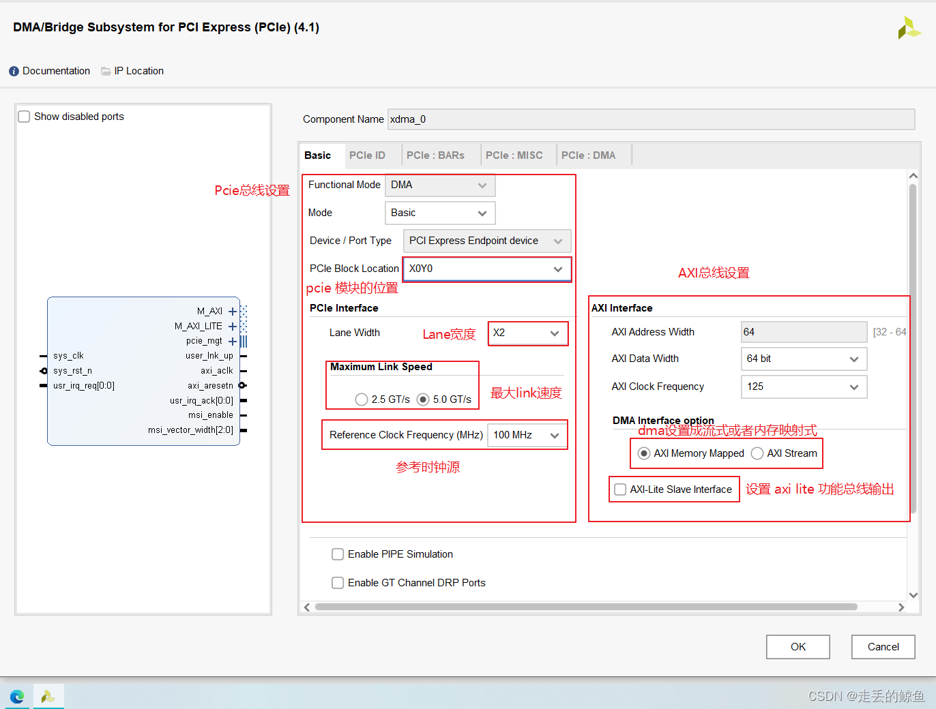Click the Cancel button
Screen dimensions: 936x709
[x=883, y=647]
